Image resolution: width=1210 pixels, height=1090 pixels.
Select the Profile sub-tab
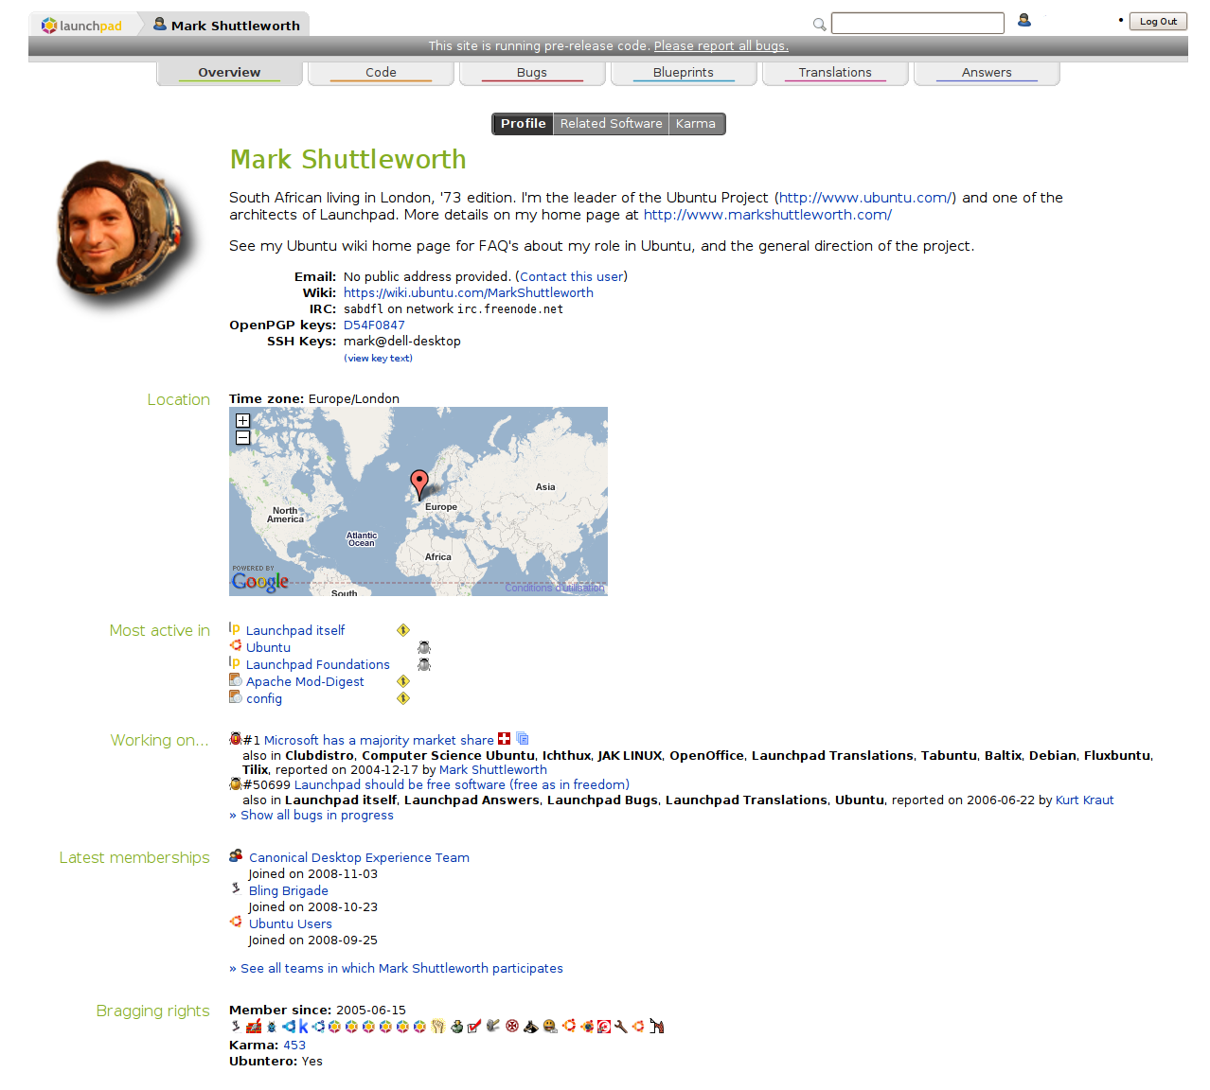[x=523, y=124]
